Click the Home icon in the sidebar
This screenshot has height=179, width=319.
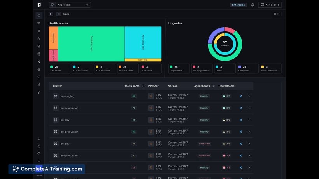click(x=39, y=16)
